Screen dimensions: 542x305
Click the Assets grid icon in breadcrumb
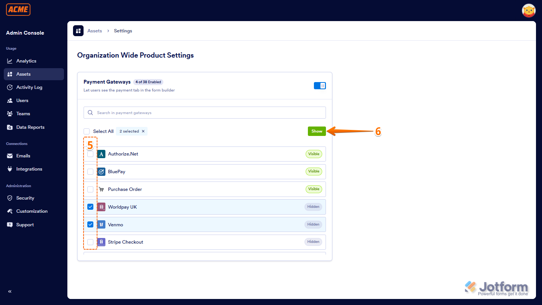click(x=78, y=30)
